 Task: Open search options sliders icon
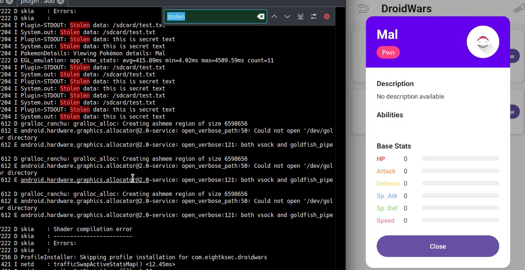pyautogui.click(x=314, y=16)
